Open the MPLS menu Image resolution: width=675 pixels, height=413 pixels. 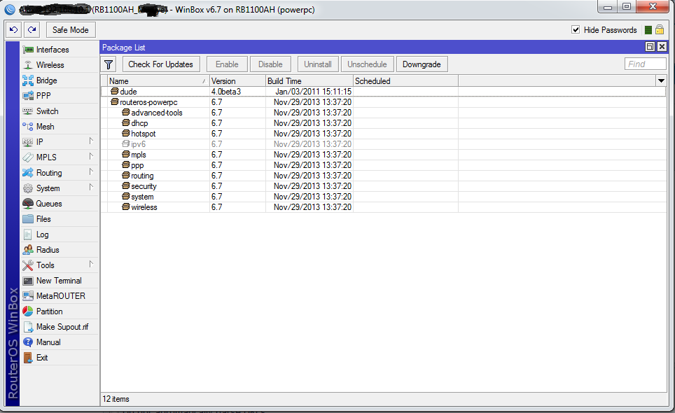(x=60, y=157)
